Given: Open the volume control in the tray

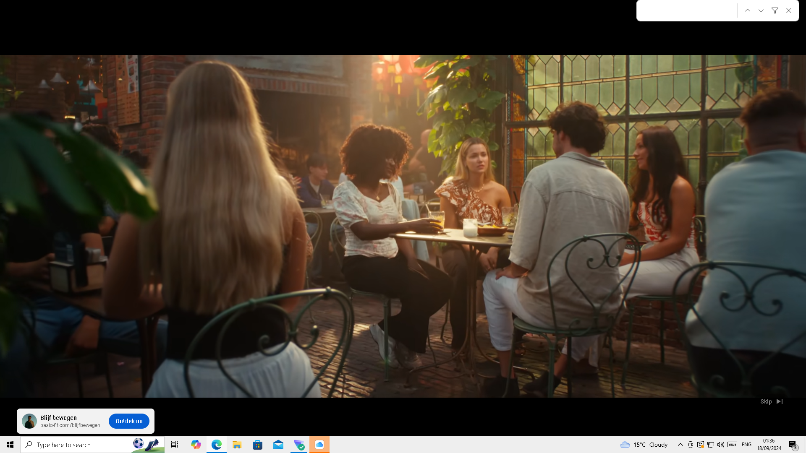Looking at the screenshot, I should [x=721, y=445].
